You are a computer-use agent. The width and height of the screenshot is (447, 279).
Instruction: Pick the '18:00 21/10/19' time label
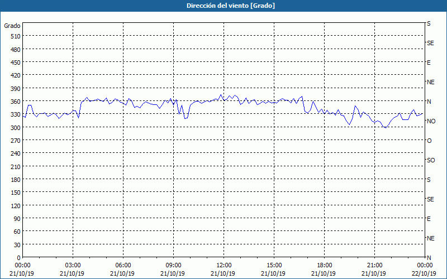click(x=324, y=270)
